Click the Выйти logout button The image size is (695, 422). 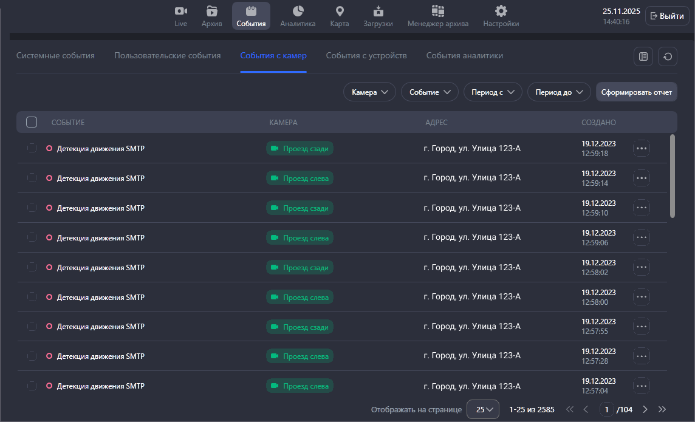click(667, 16)
